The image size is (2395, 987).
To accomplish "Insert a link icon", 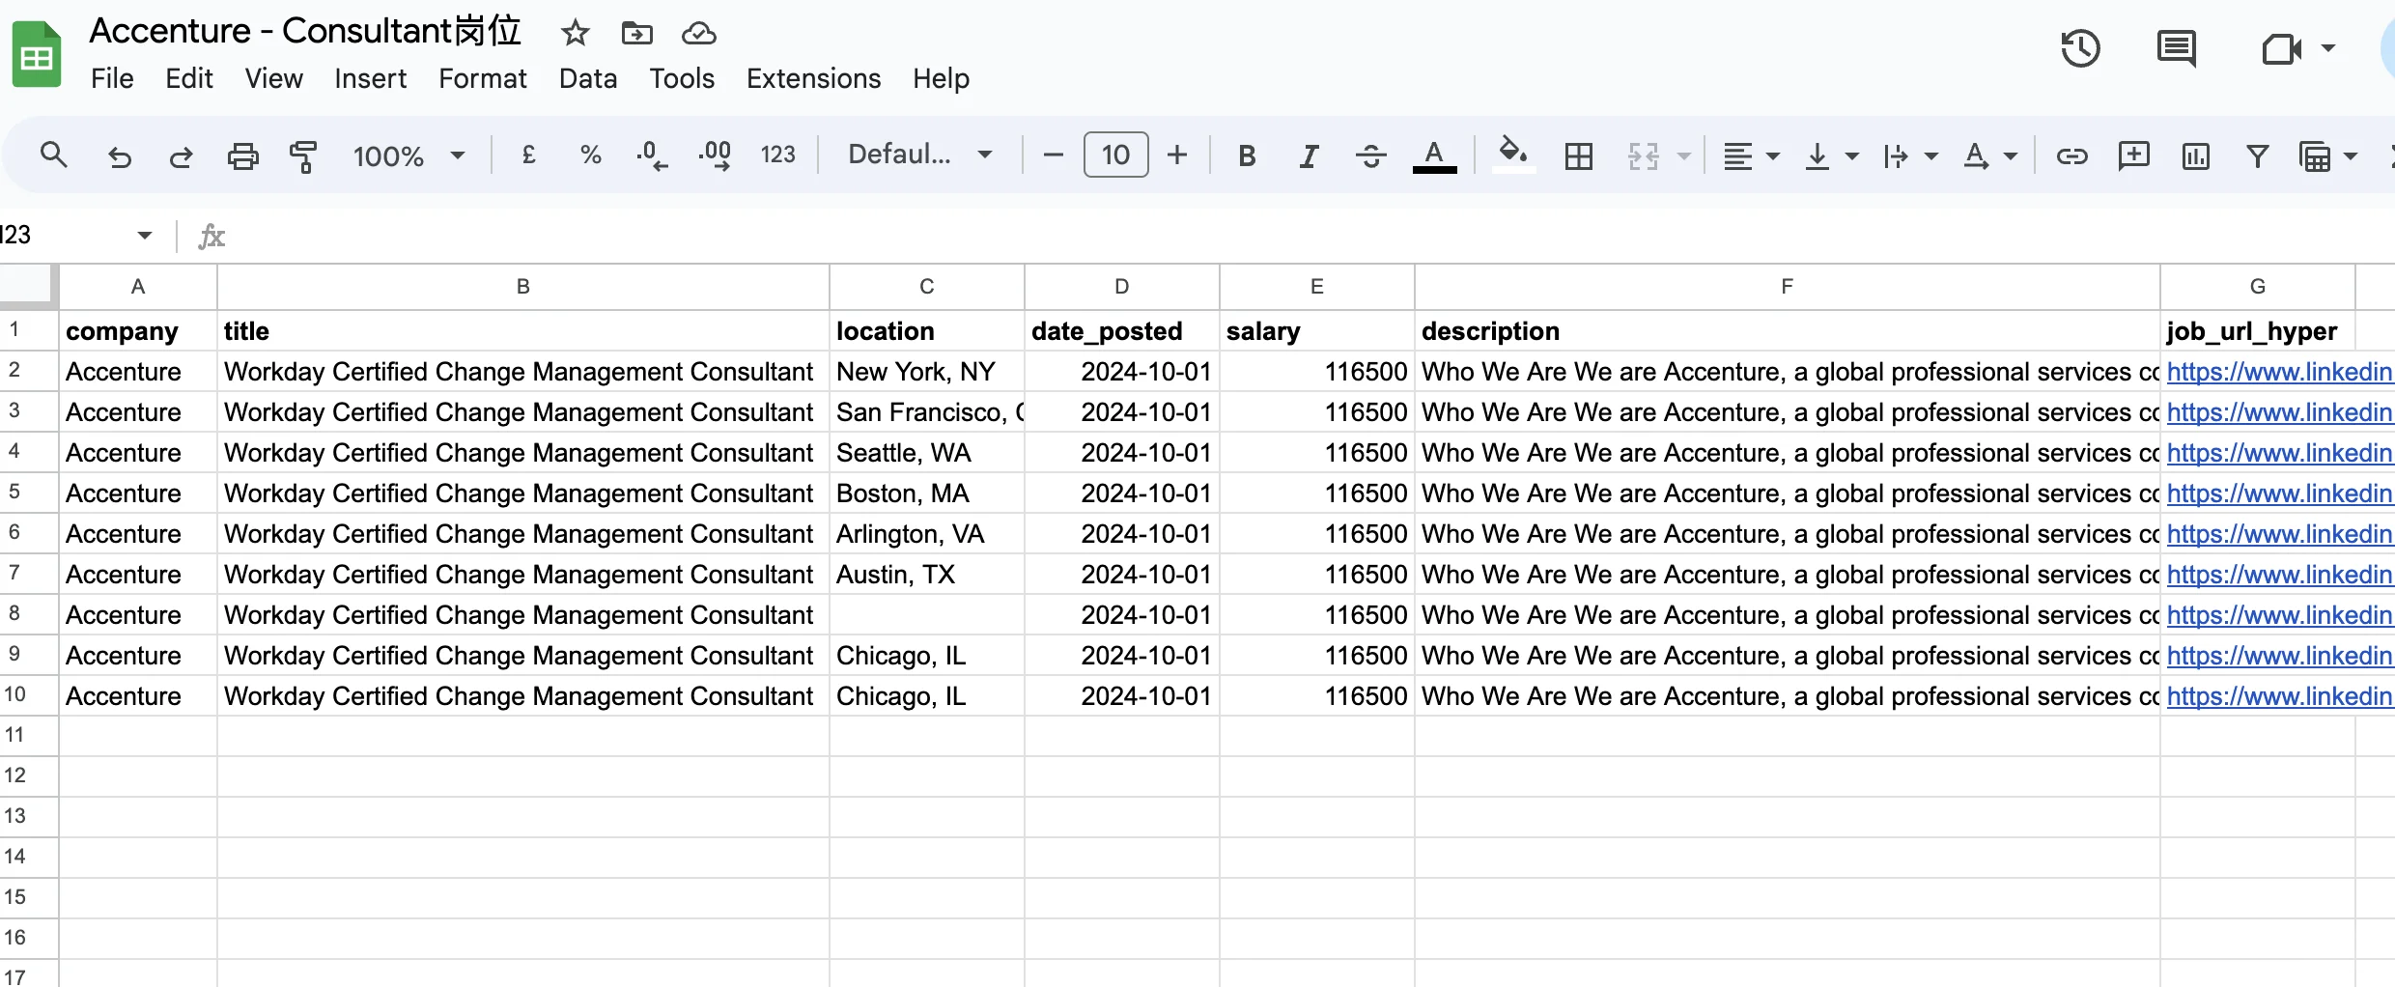I will click(2071, 155).
